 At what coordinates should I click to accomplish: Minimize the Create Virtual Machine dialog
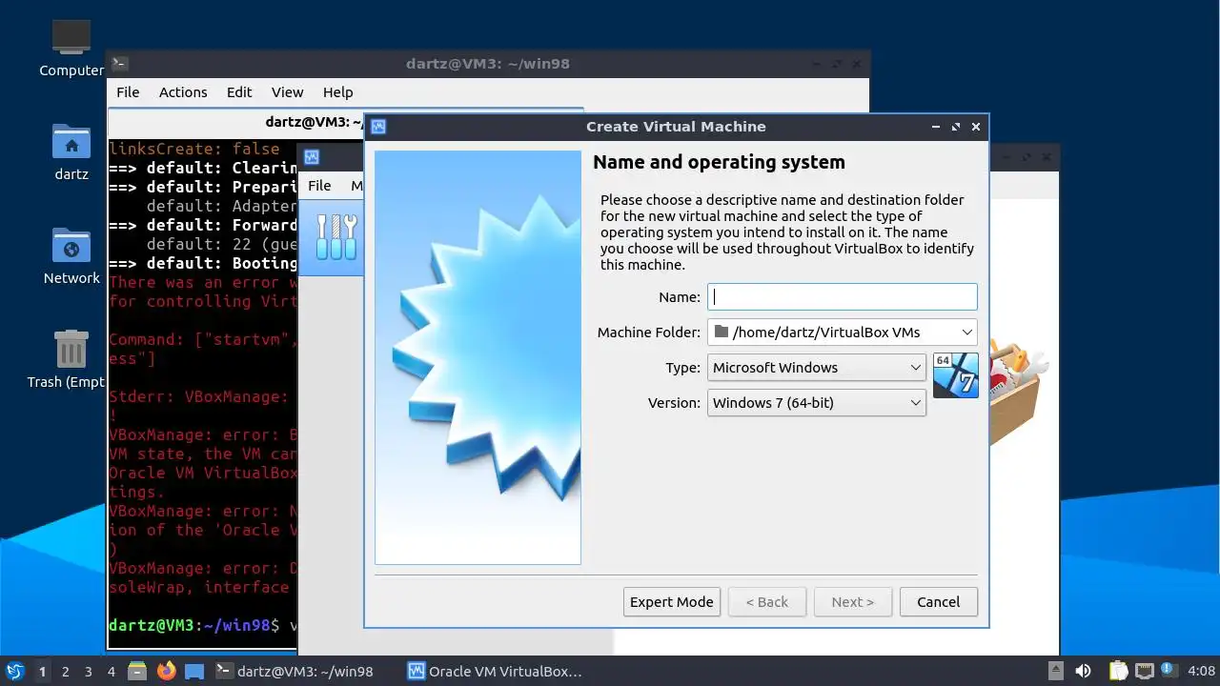click(936, 127)
